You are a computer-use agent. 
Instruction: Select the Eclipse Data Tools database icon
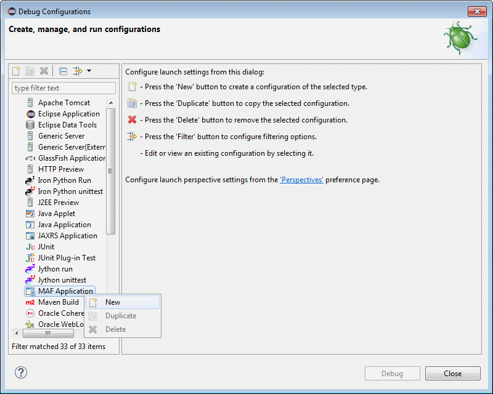[30, 125]
